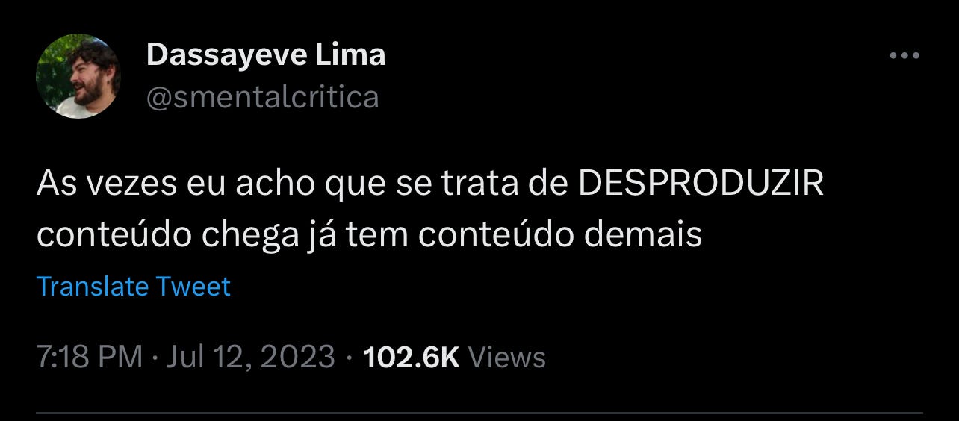The width and height of the screenshot is (959, 421).
Task: Click the display name Dassayeve Lima
Action: [266, 54]
